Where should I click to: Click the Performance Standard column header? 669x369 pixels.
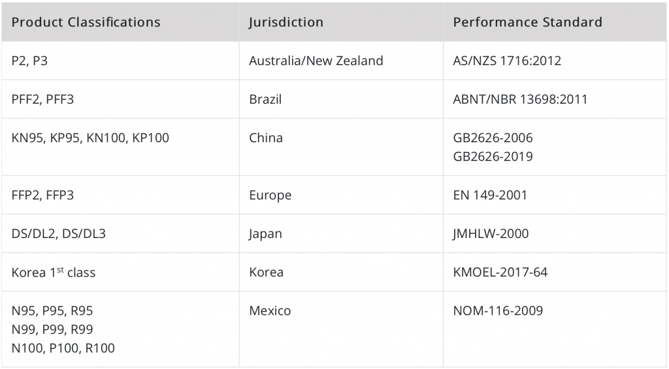[x=527, y=22]
